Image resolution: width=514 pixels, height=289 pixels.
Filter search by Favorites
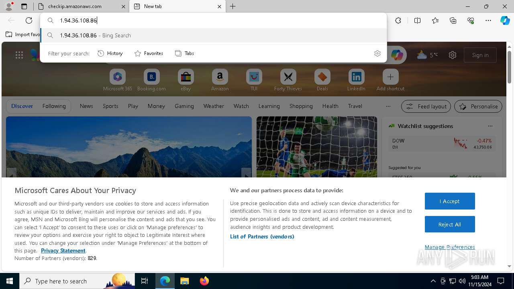[149, 53]
